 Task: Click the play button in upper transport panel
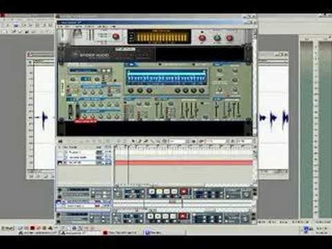(x=159, y=192)
